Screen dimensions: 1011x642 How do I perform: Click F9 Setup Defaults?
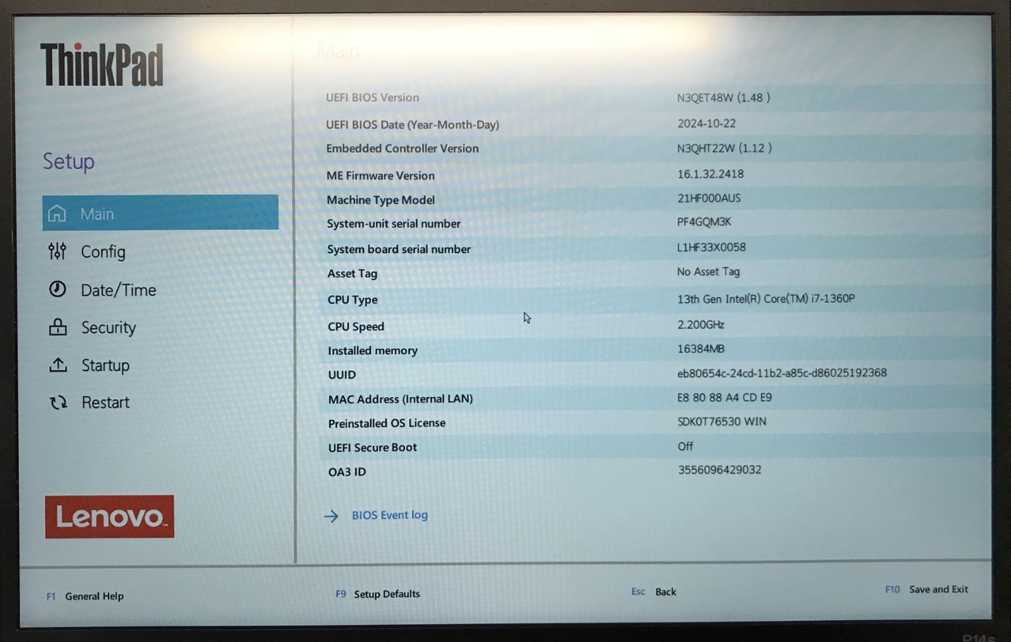[x=377, y=594]
